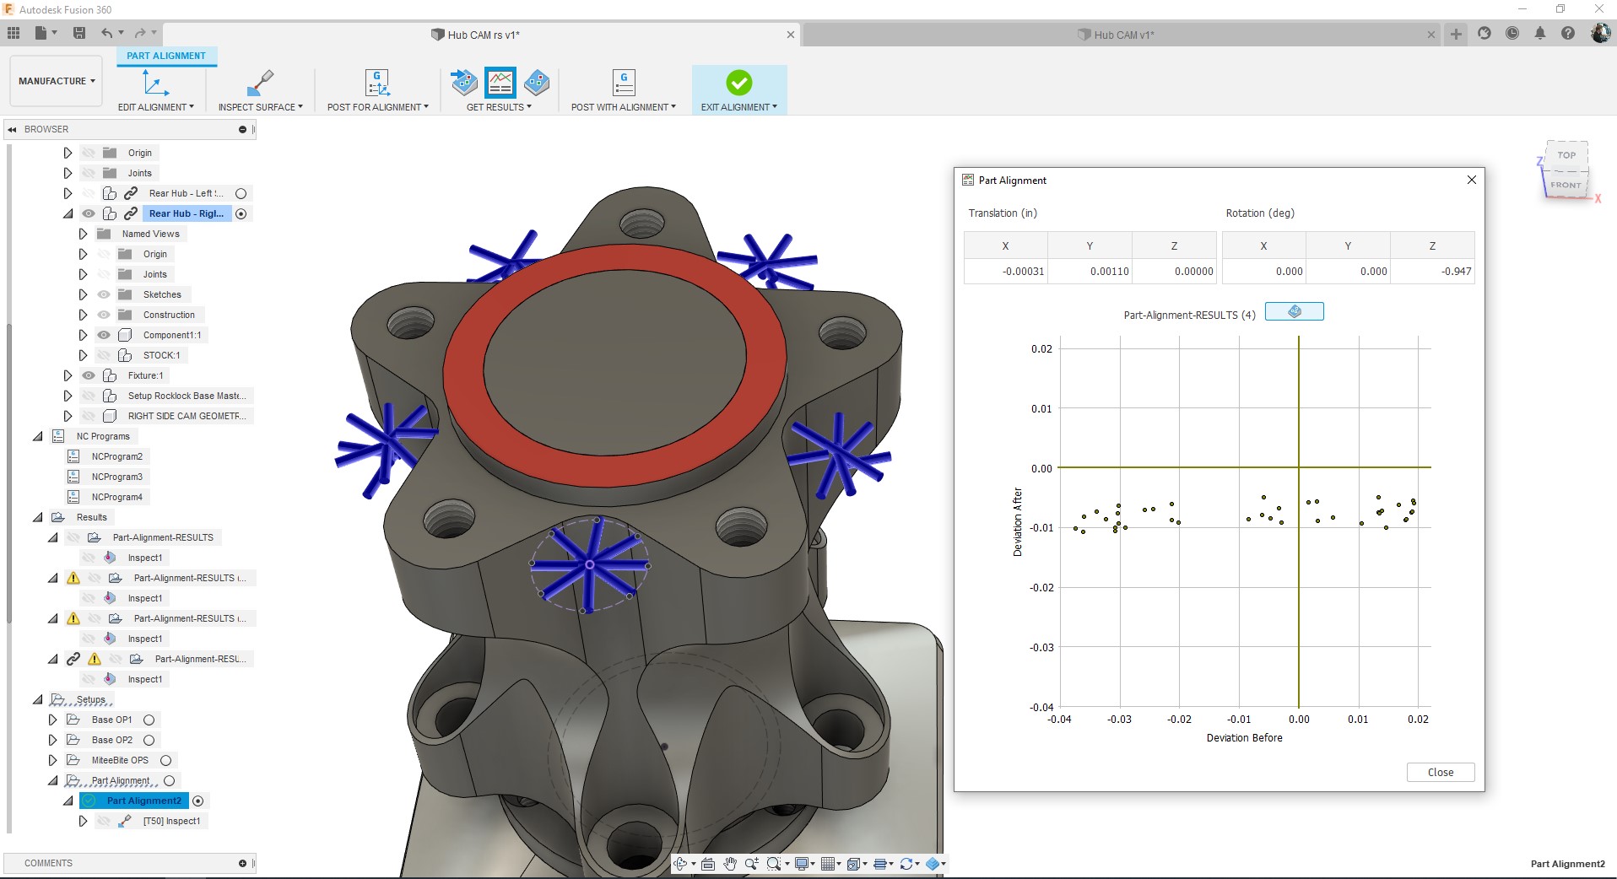Switch to the Hub CAM v1 document tab
The width and height of the screenshot is (1617, 879).
[1116, 35]
